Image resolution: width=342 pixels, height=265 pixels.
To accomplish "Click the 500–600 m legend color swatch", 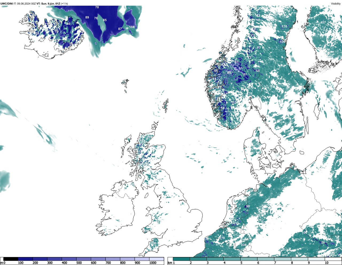I will (84, 259).
